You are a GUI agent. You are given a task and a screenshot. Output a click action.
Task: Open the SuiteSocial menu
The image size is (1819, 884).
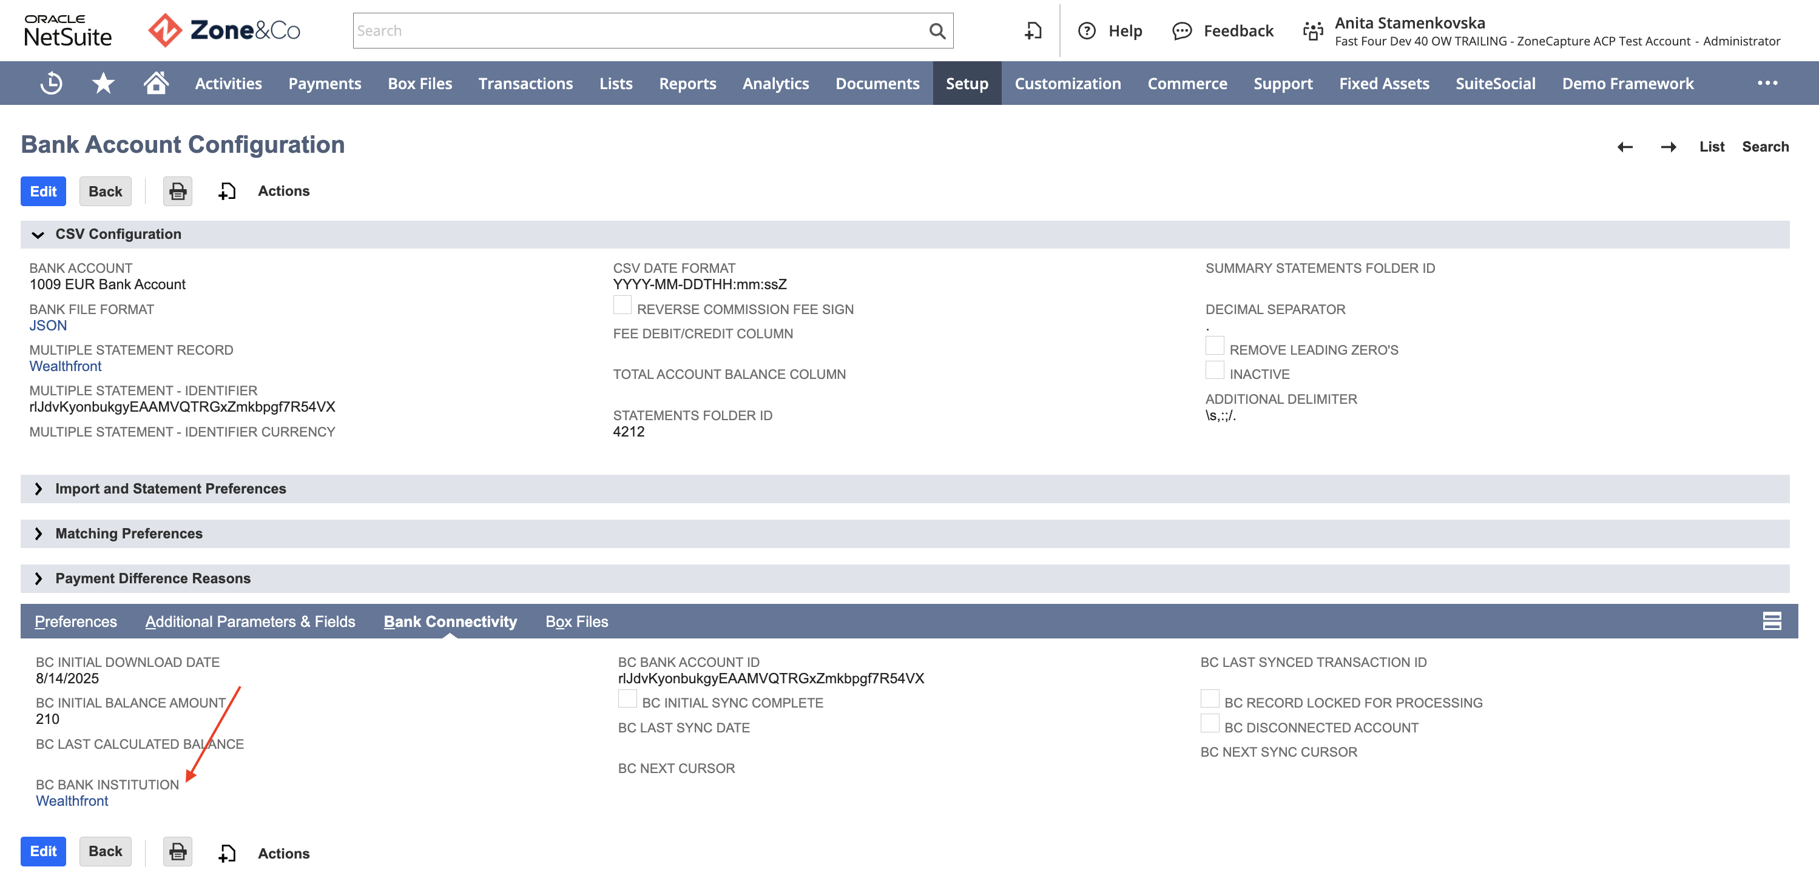coord(1496,83)
